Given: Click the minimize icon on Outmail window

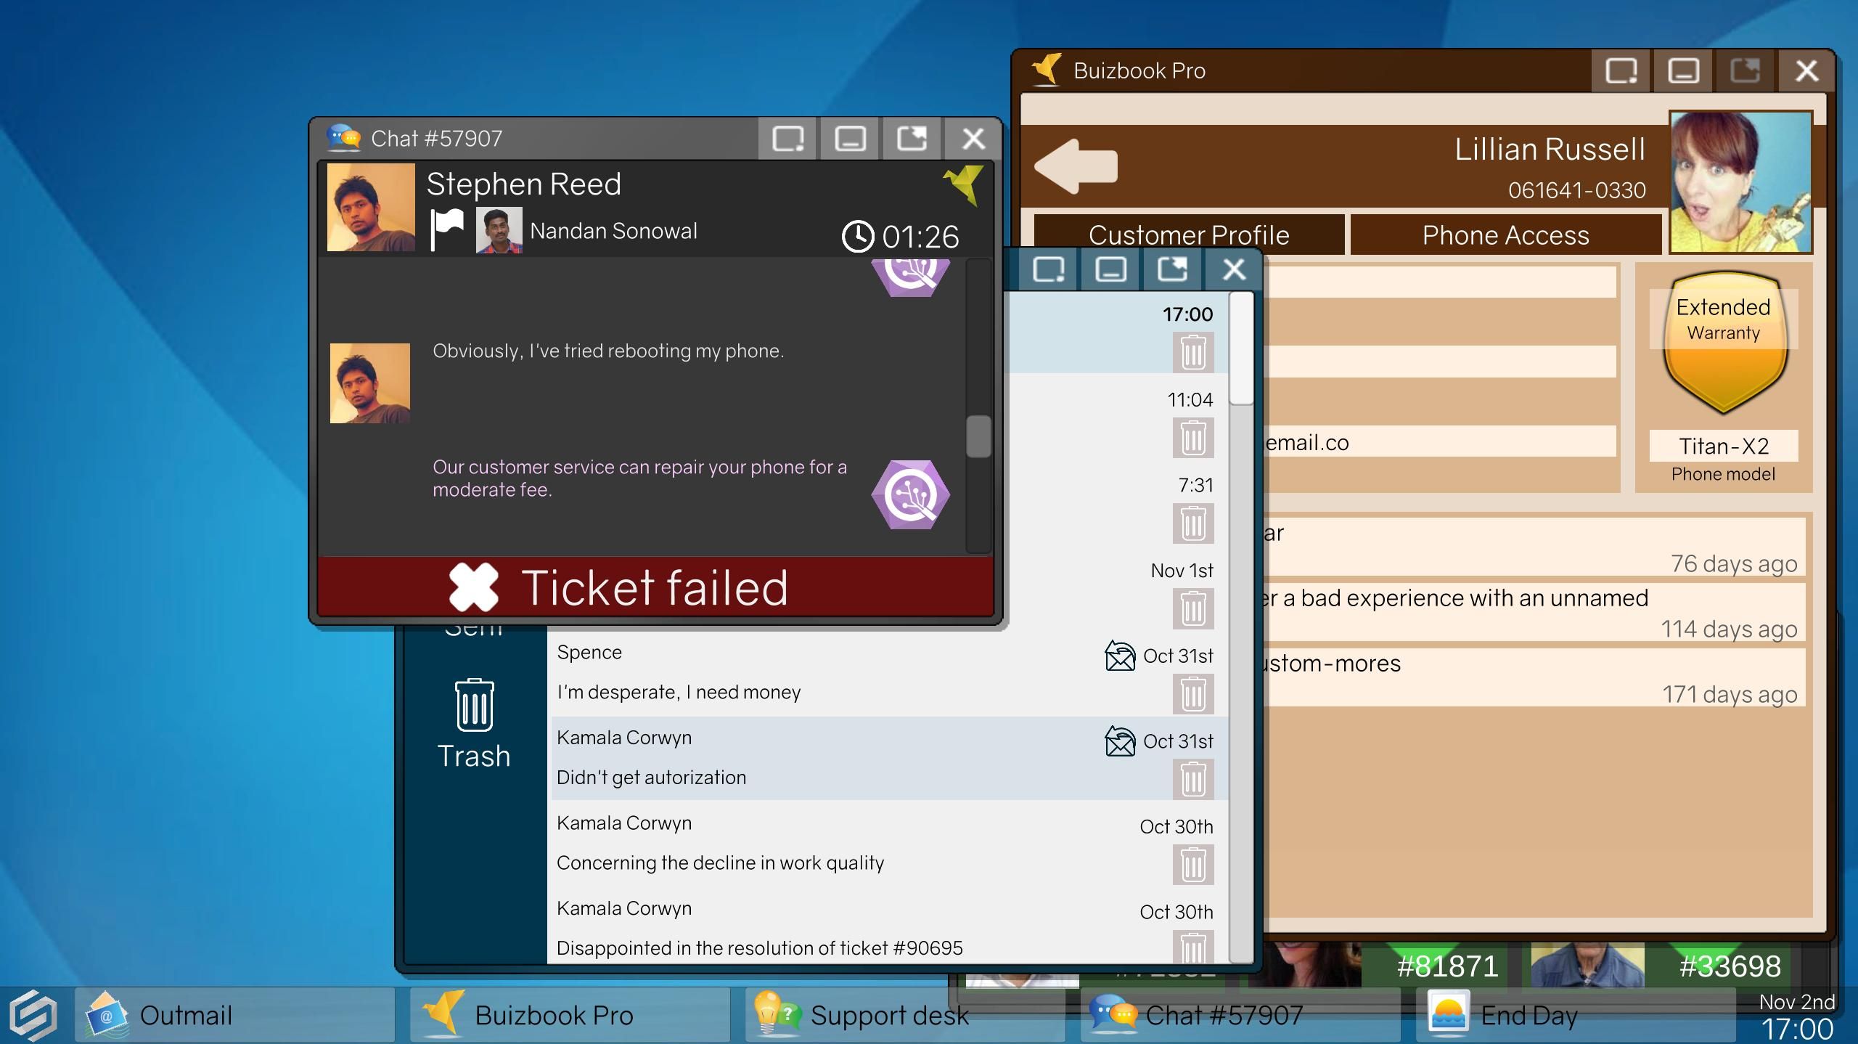Looking at the screenshot, I should [x=1110, y=269].
